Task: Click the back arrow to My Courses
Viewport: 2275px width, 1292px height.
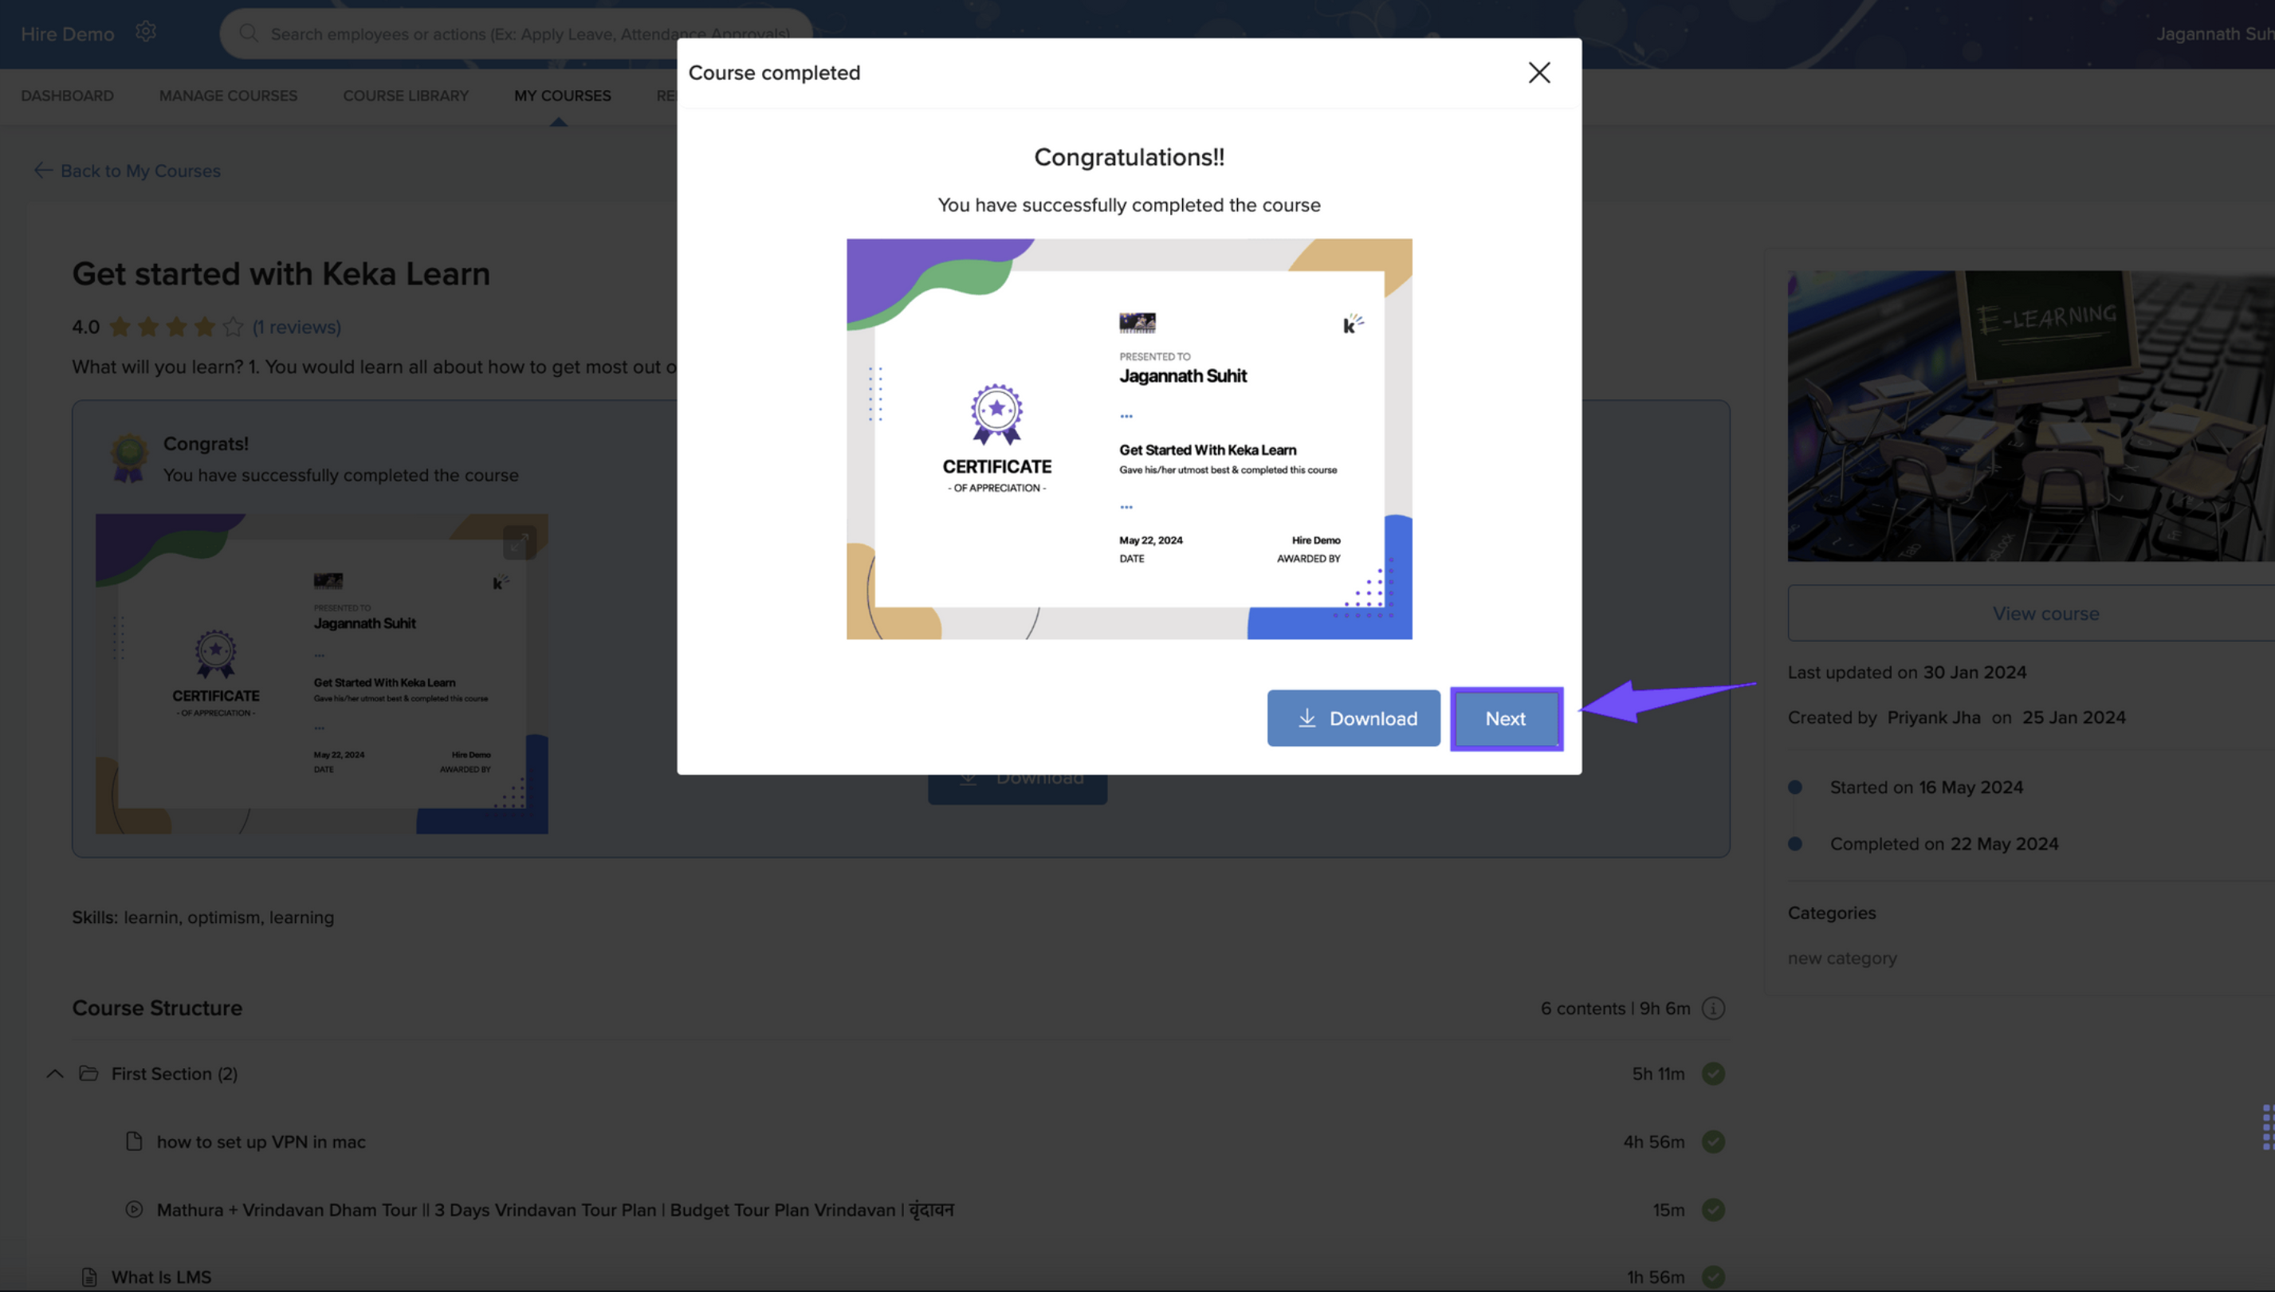Action: [x=42, y=171]
